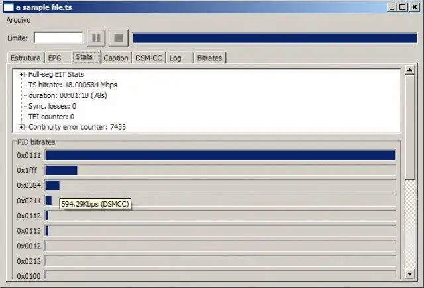Click the file progress bar at top
The width and height of the screenshot is (424, 288).
tap(274, 38)
